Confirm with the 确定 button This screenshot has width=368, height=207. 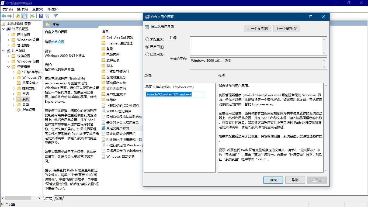tap(273, 180)
